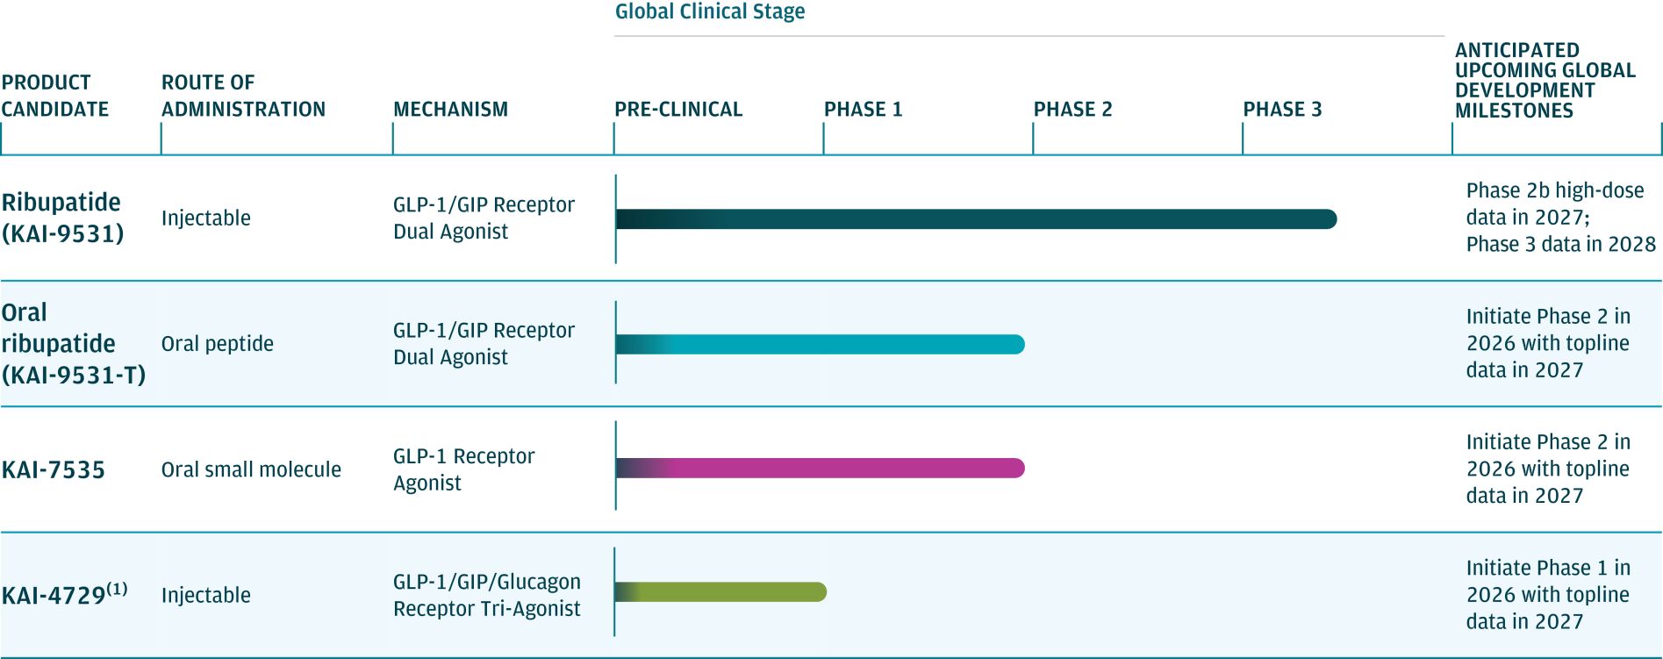Select the Oral ribupatide (KAI-9531-T) candidate
This screenshot has height=659, width=1663.
click(73, 343)
